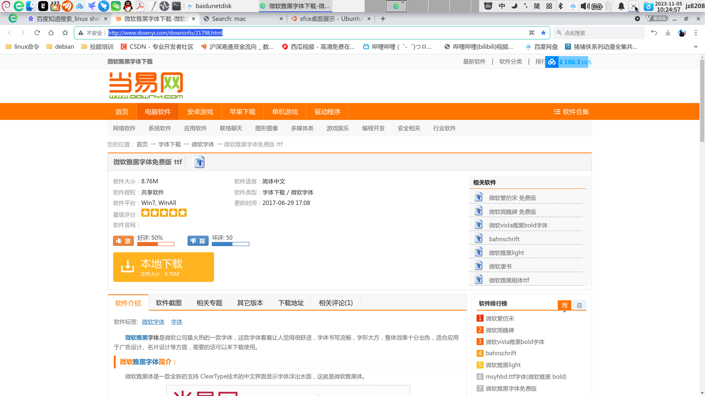
Task: Open WeChat from the top panel
Action: 116,6
